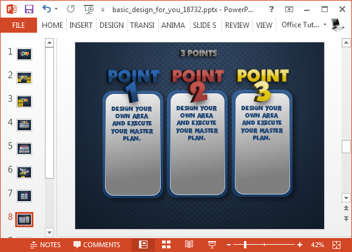Open the TRANSITIONS ribbon tab

click(142, 25)
